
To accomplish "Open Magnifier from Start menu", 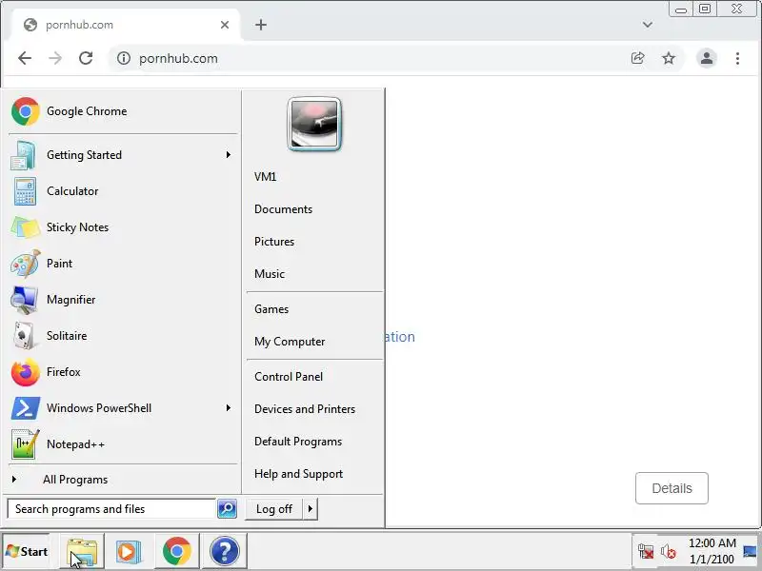I will pyautogui.click(x=123, y=300).
